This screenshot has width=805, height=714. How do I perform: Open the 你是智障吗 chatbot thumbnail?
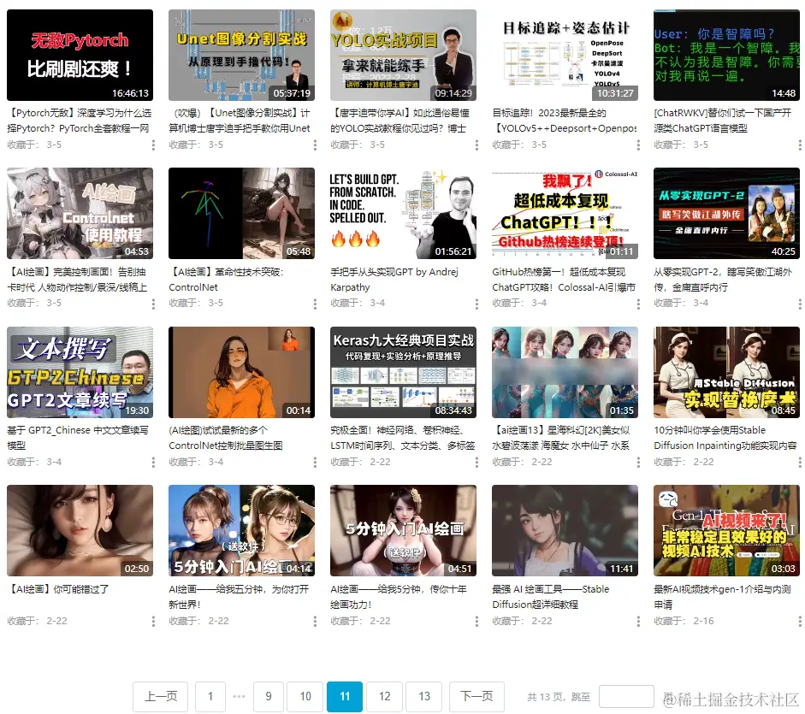point(726,55)
